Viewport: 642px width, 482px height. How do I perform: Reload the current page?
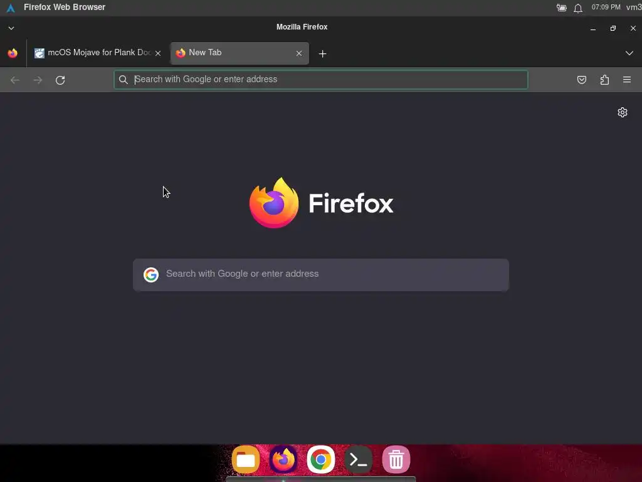60,80
